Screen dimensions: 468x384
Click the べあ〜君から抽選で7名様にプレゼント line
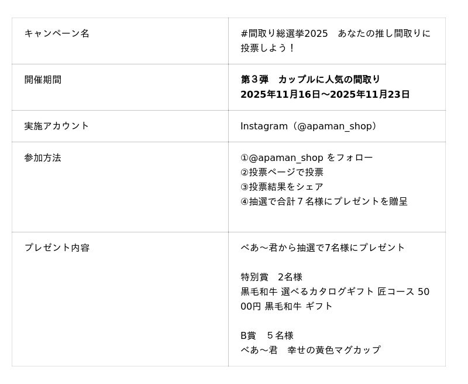pyautogui.click(x=323, y=248)
